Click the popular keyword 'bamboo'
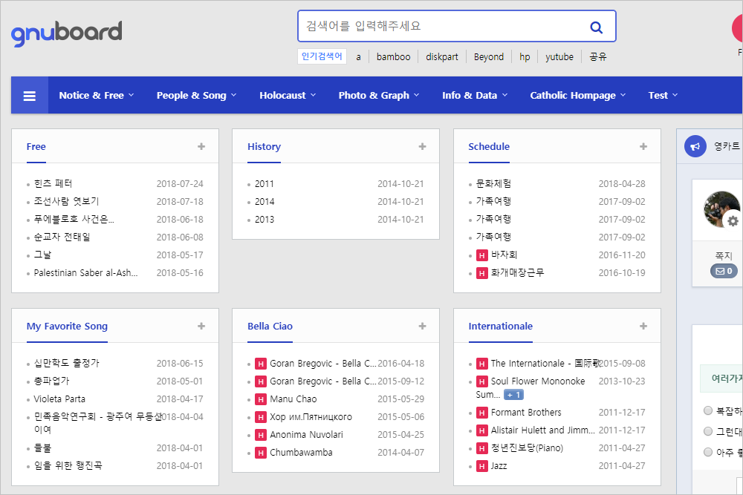Screen dimensions: 743x495 point(393,56)
